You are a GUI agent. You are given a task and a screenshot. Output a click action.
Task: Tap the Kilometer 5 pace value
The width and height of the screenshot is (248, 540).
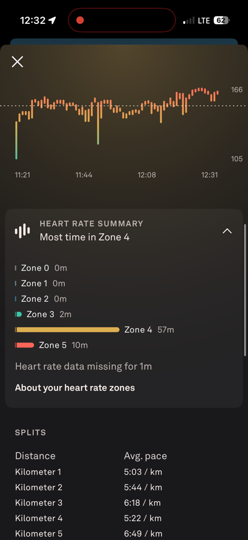(143, 534)
